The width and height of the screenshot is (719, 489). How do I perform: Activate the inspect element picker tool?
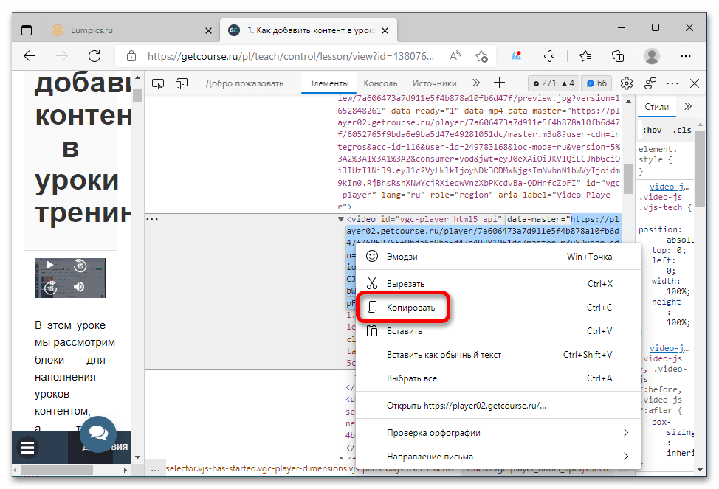tap(158, 83)
